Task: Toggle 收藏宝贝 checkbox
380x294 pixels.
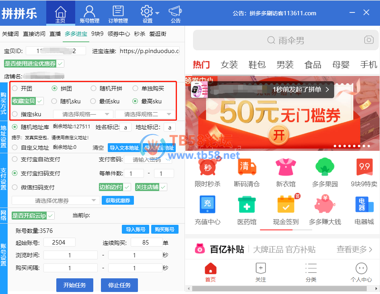Action: coord(28,101)
